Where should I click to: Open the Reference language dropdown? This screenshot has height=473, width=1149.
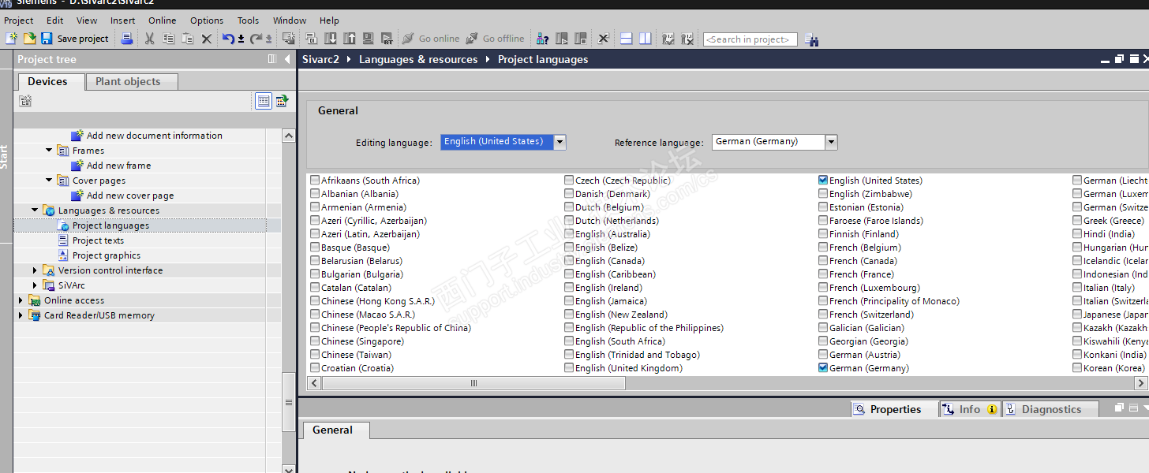[831, 142]
